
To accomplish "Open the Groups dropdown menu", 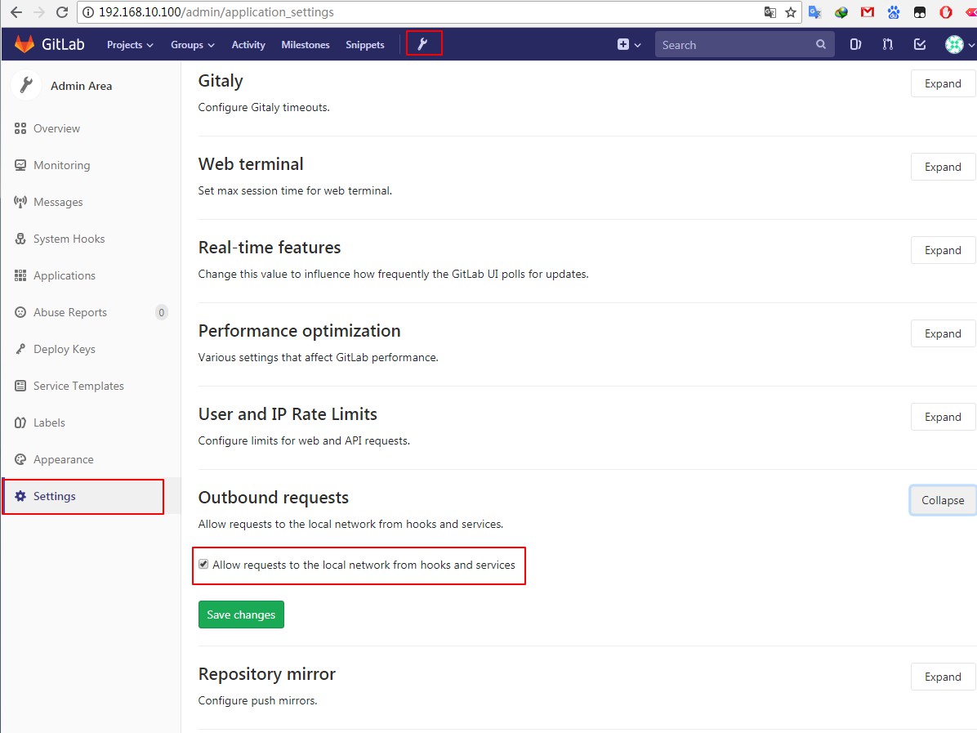I will click(192, 45).
